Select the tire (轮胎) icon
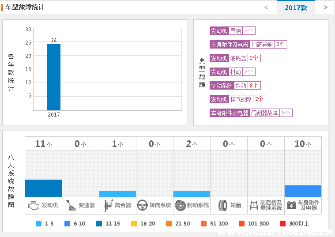The image size is (335, 237). pos(222,205)
